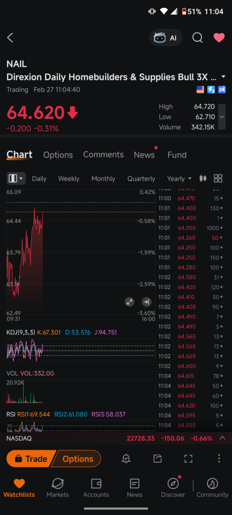The image size is (232, 515).
Task: Switch to the Chart tab
Action: (20, 155)
